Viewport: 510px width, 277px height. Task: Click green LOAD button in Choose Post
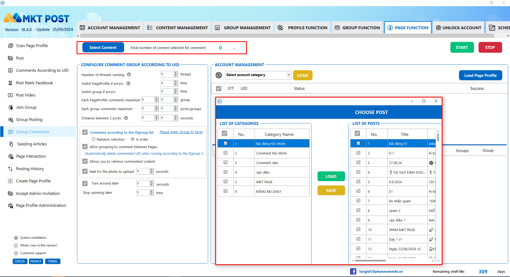pyautogui.click(x=331, y=176)
